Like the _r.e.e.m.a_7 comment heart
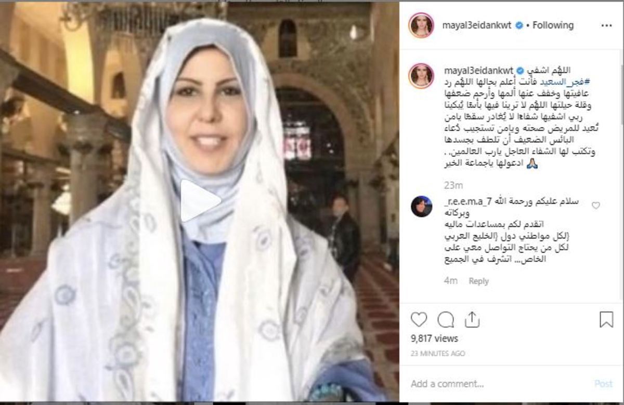The width and height of the screenshot is (624, 405). [596, 206]
